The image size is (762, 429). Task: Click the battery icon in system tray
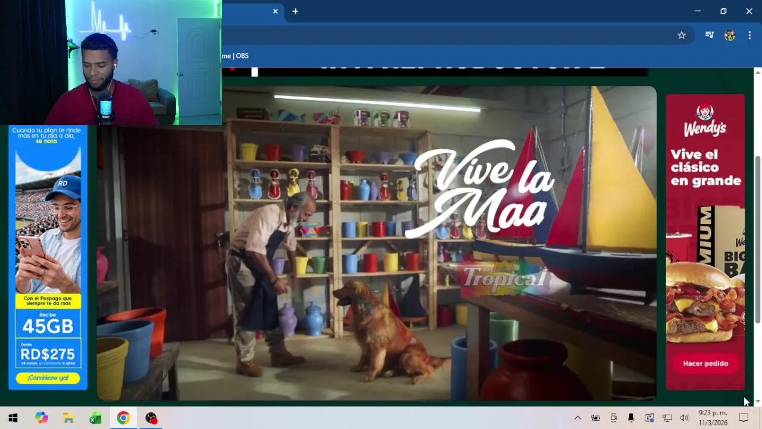[x=595, y=418]
